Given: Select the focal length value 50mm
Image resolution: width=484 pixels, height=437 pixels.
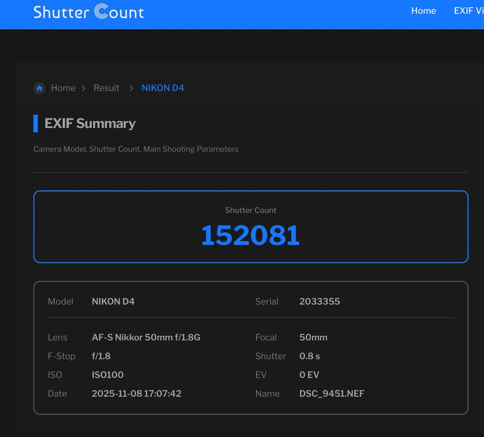Looking at the screenshot, I should coord(313,337).
